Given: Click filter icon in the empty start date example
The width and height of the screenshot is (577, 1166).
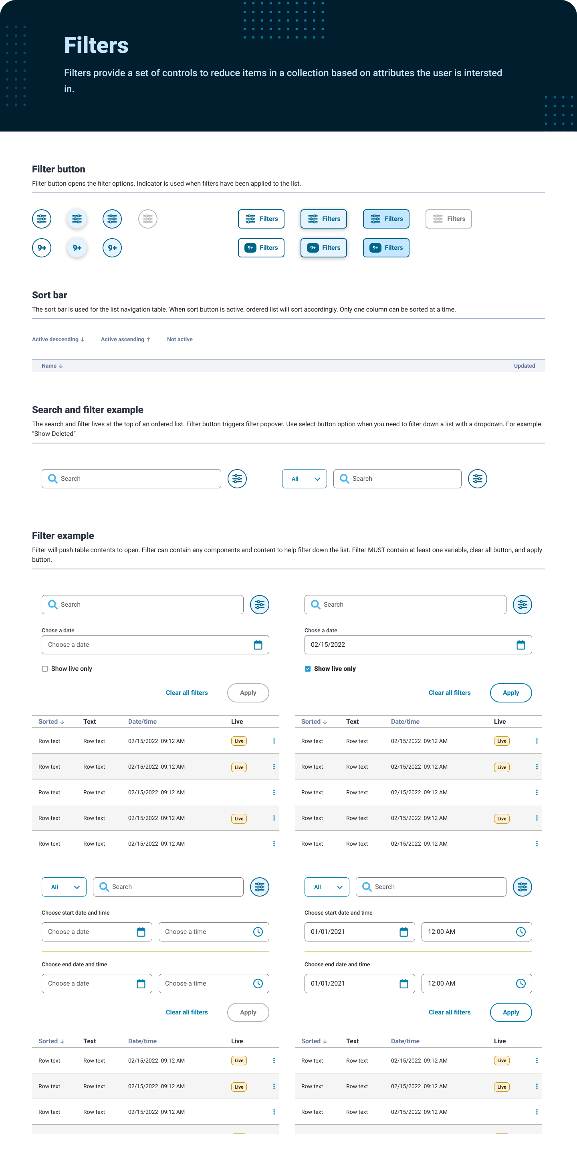Looking at the screenshot, I should tap(260, 887).
